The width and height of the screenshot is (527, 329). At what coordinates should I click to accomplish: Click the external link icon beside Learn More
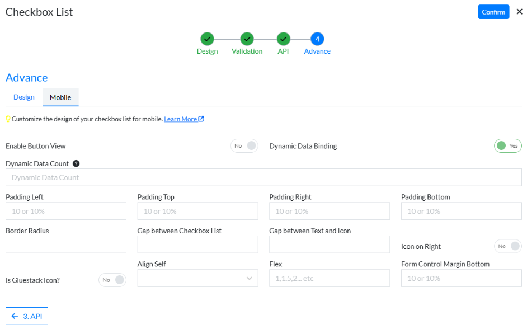201,119
